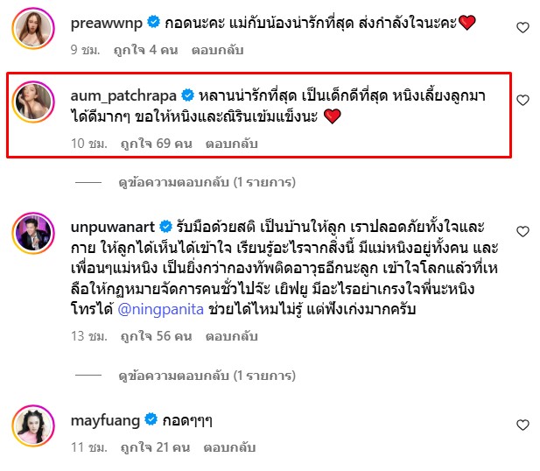Open the mayfuang username link
540x471 pixels.
click(x=105, y=421)
